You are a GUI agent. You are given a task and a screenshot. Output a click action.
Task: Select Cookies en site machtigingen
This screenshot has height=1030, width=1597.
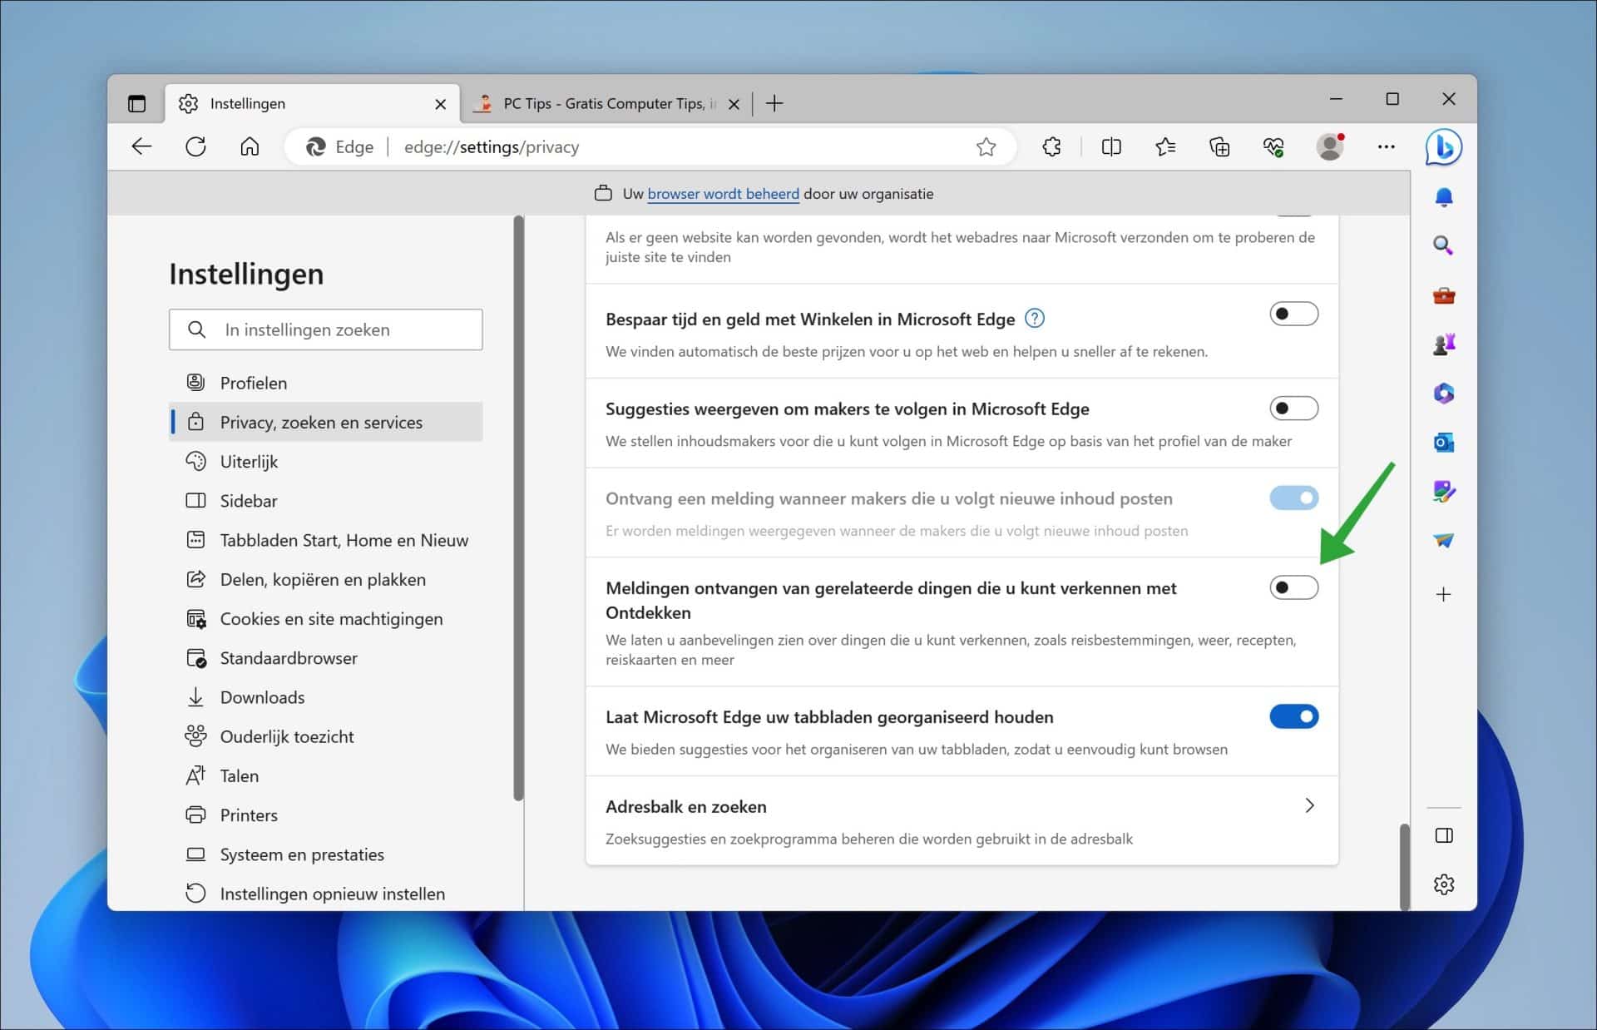pos(330,618)
